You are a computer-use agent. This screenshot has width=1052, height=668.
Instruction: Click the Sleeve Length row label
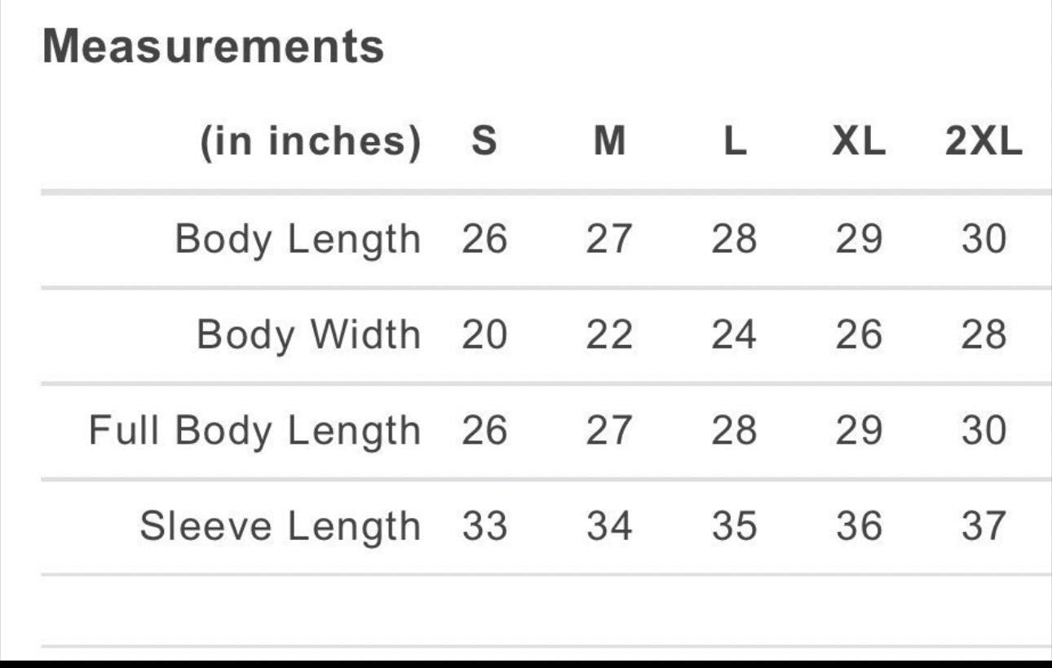pyautogui.click(x=280, y=526)
